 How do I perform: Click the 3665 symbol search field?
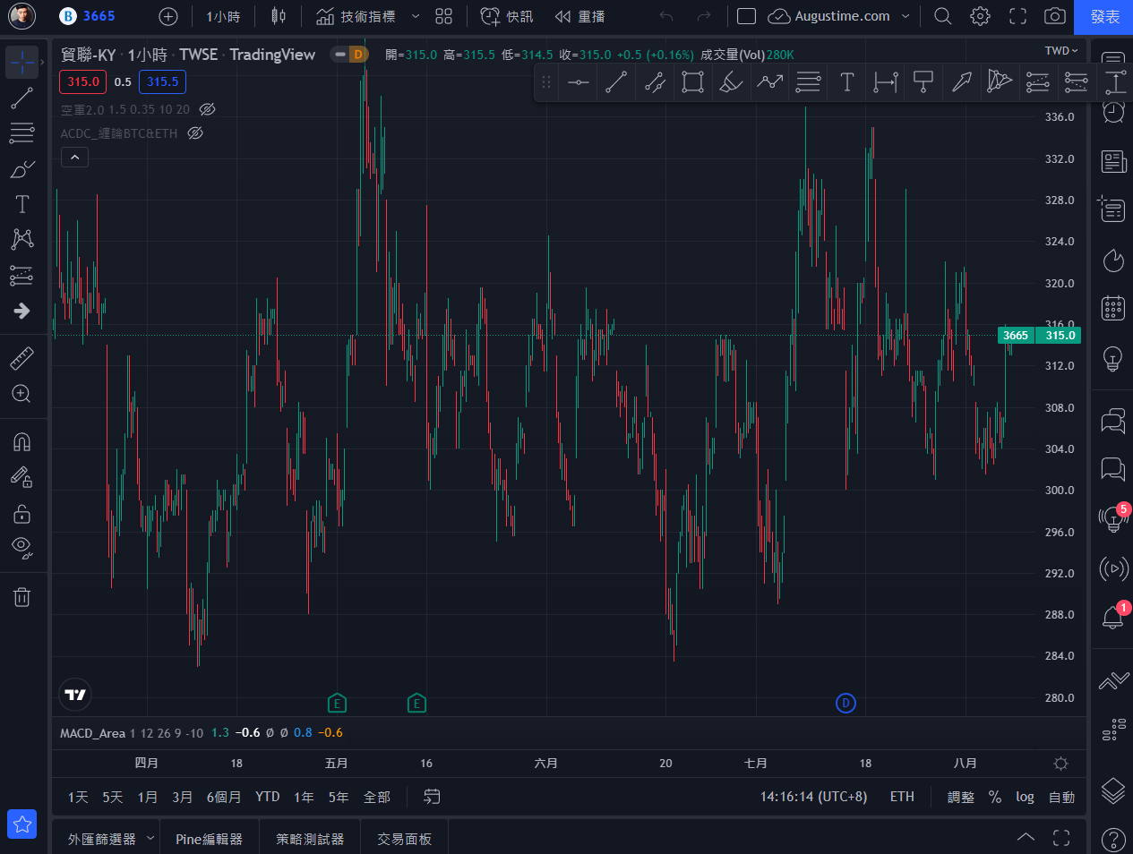(x=88, y=16)
